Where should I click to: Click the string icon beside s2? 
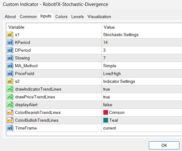pyautogui.click(x=10, y=82)
